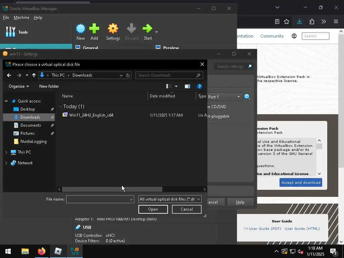Show more browser toolbar tools chevron
This screenshot has height=258, width=344.
[x=324, y=21]
